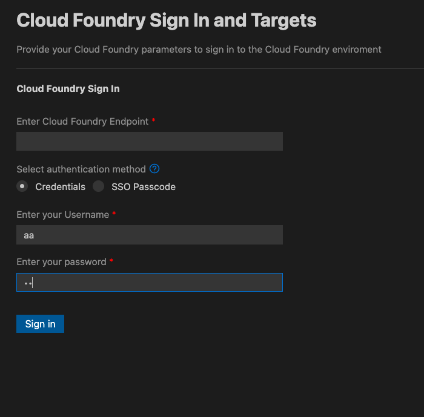The image size is (424, 417).
Task: Click the red asterisk beside Username label
Action: point(114,213)
